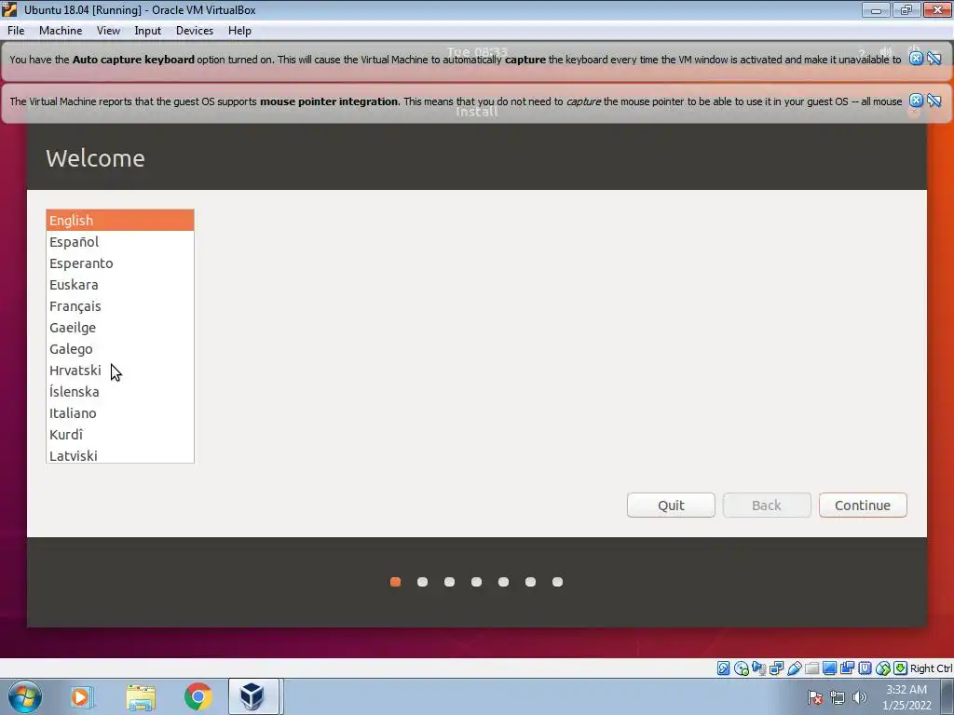This screenshot has width=954, height=715.
Task: Select Latviski in the language list
Action: [x=120, y=454]
